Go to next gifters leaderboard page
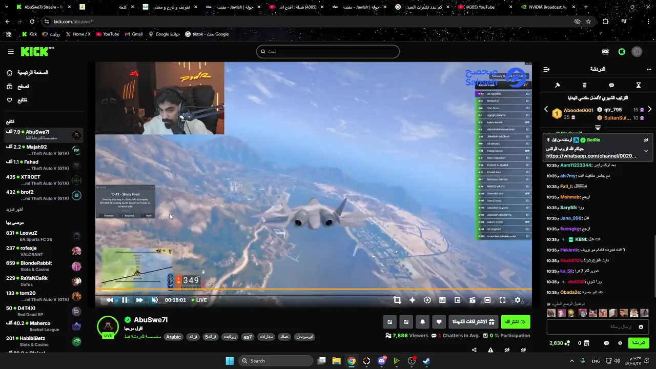 click(649, 110)
